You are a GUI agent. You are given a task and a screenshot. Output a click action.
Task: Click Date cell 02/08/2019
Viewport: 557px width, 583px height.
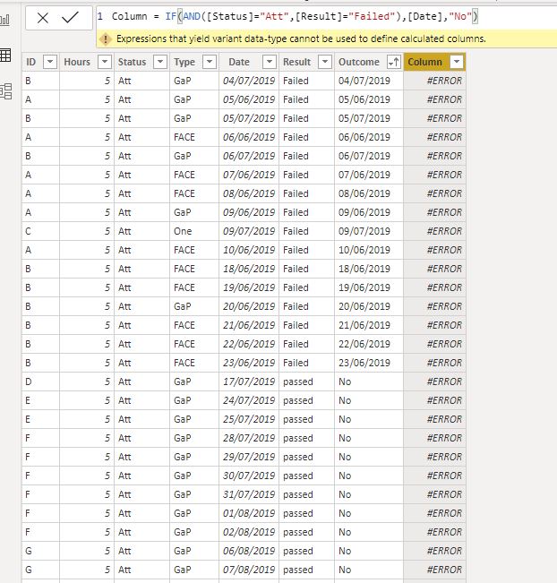[249, 532]
